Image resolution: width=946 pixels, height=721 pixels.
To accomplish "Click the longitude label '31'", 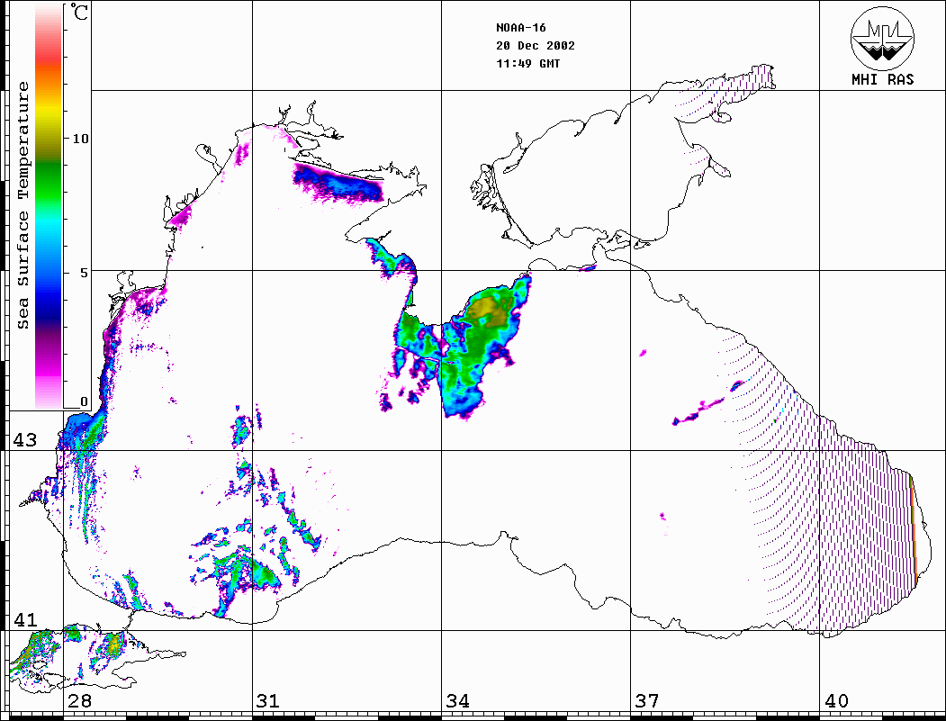I will click(268, 701).
